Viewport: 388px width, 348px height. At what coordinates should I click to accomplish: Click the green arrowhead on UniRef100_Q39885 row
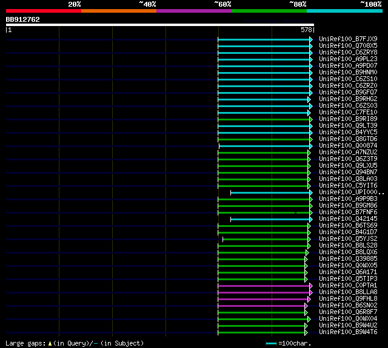(x=306, y=259)
